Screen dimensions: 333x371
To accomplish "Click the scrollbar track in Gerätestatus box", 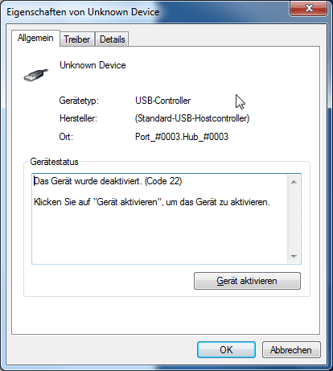I will click(x=294, y=219).
